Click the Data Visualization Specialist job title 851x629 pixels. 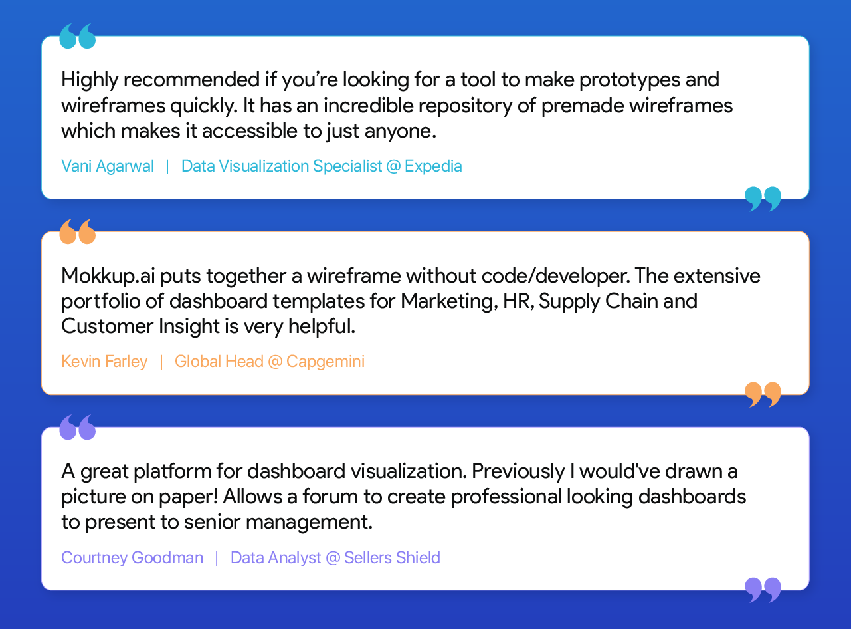pyautogui.click(x=282, y=166)
